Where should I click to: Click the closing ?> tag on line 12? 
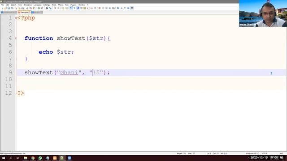(x=21, y=93)
